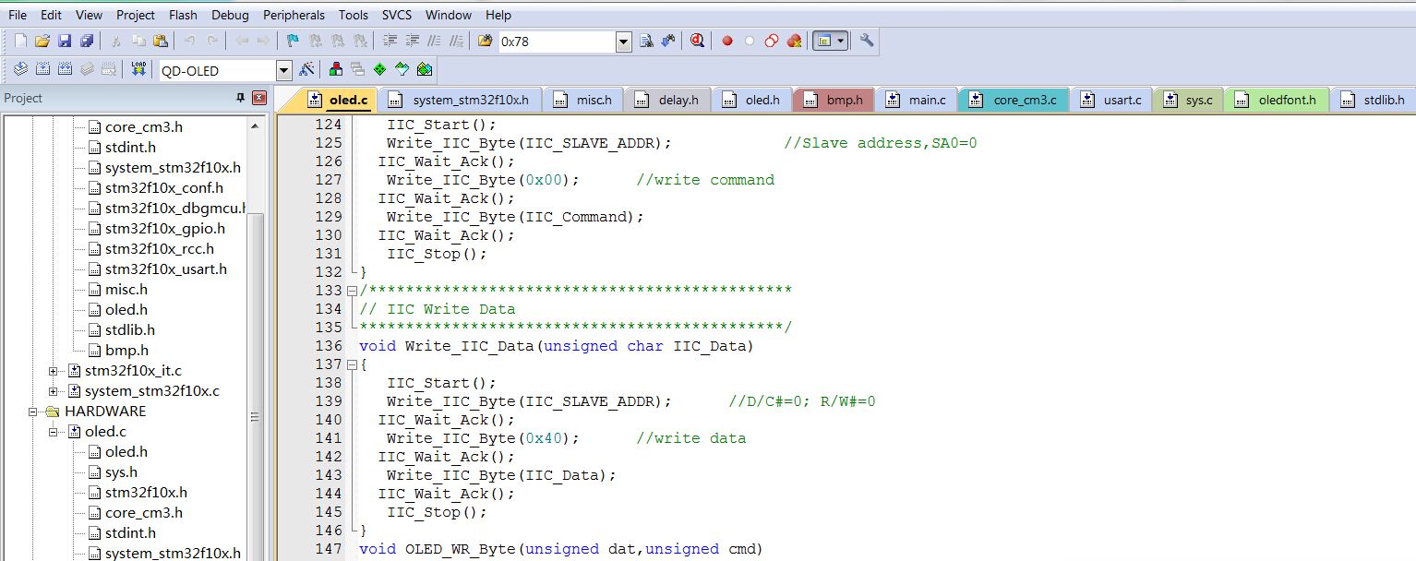This screenshot has height=561, width=1416.
Task: Open Configuration with the wrench icon
Action: coord(866,41)
